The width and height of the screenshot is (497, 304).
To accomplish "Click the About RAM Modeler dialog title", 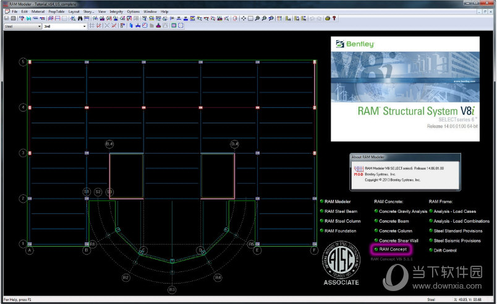I will pos(368,157).
